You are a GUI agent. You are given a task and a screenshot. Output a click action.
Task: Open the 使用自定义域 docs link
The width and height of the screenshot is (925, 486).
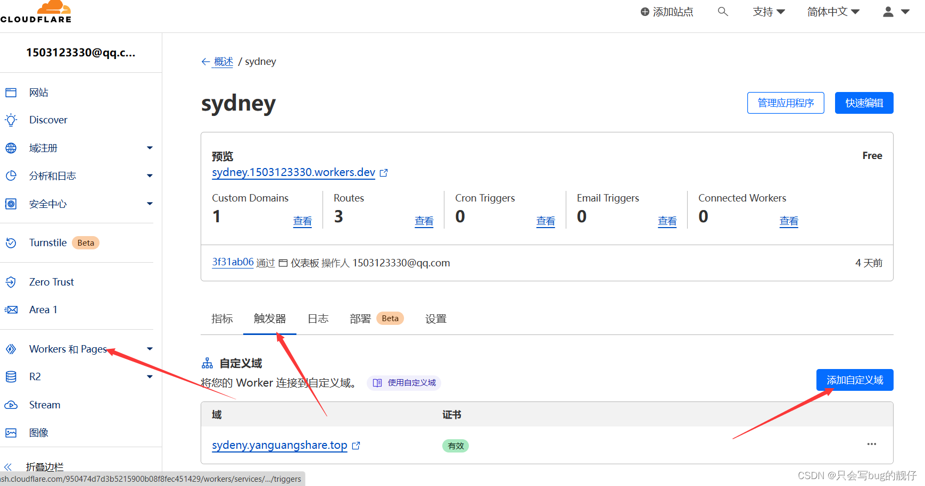[404, 383]
